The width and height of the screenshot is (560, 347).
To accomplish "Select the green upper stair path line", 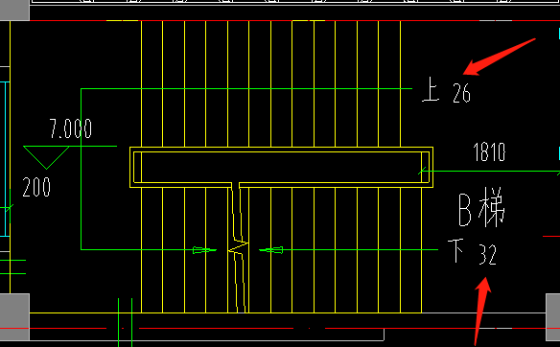I will 246,88.
